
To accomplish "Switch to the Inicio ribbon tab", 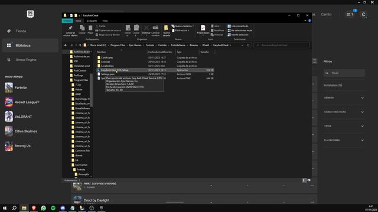I will coord(79,21).
